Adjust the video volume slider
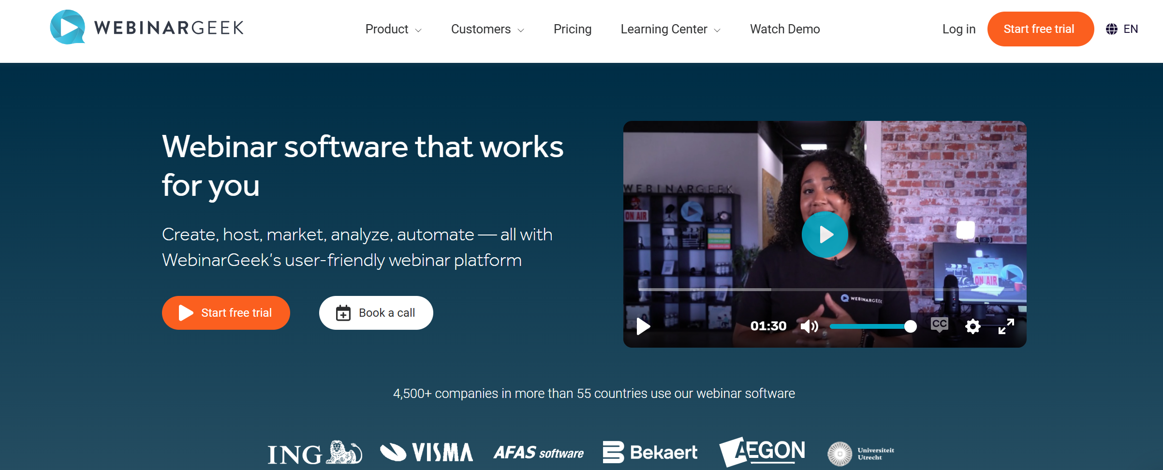The image size is (1163, 470). pos(873,326)
